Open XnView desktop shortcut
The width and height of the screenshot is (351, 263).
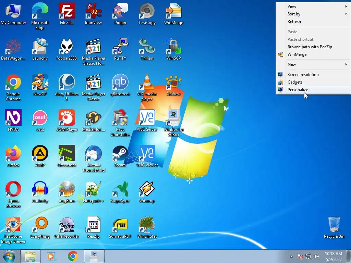pyautogui.click(x=173, y=85)
